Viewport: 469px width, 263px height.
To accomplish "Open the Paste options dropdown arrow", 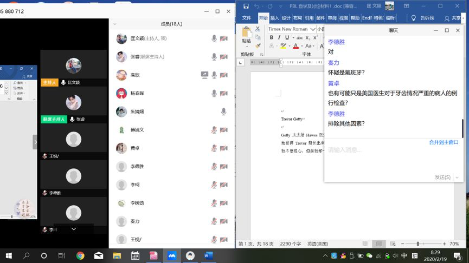I will tap(247, 47).
